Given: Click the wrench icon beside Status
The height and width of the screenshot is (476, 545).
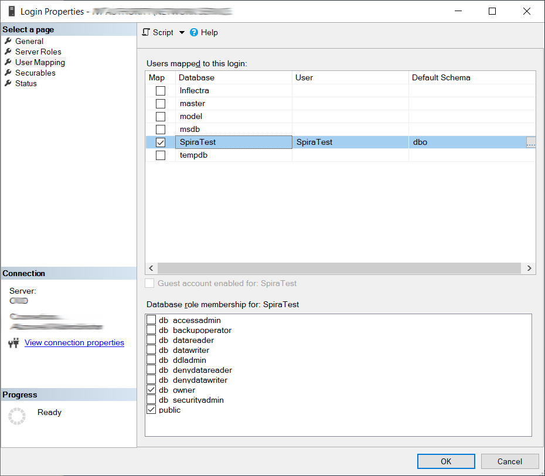Looking at the screenshot, I should (8, 83).
